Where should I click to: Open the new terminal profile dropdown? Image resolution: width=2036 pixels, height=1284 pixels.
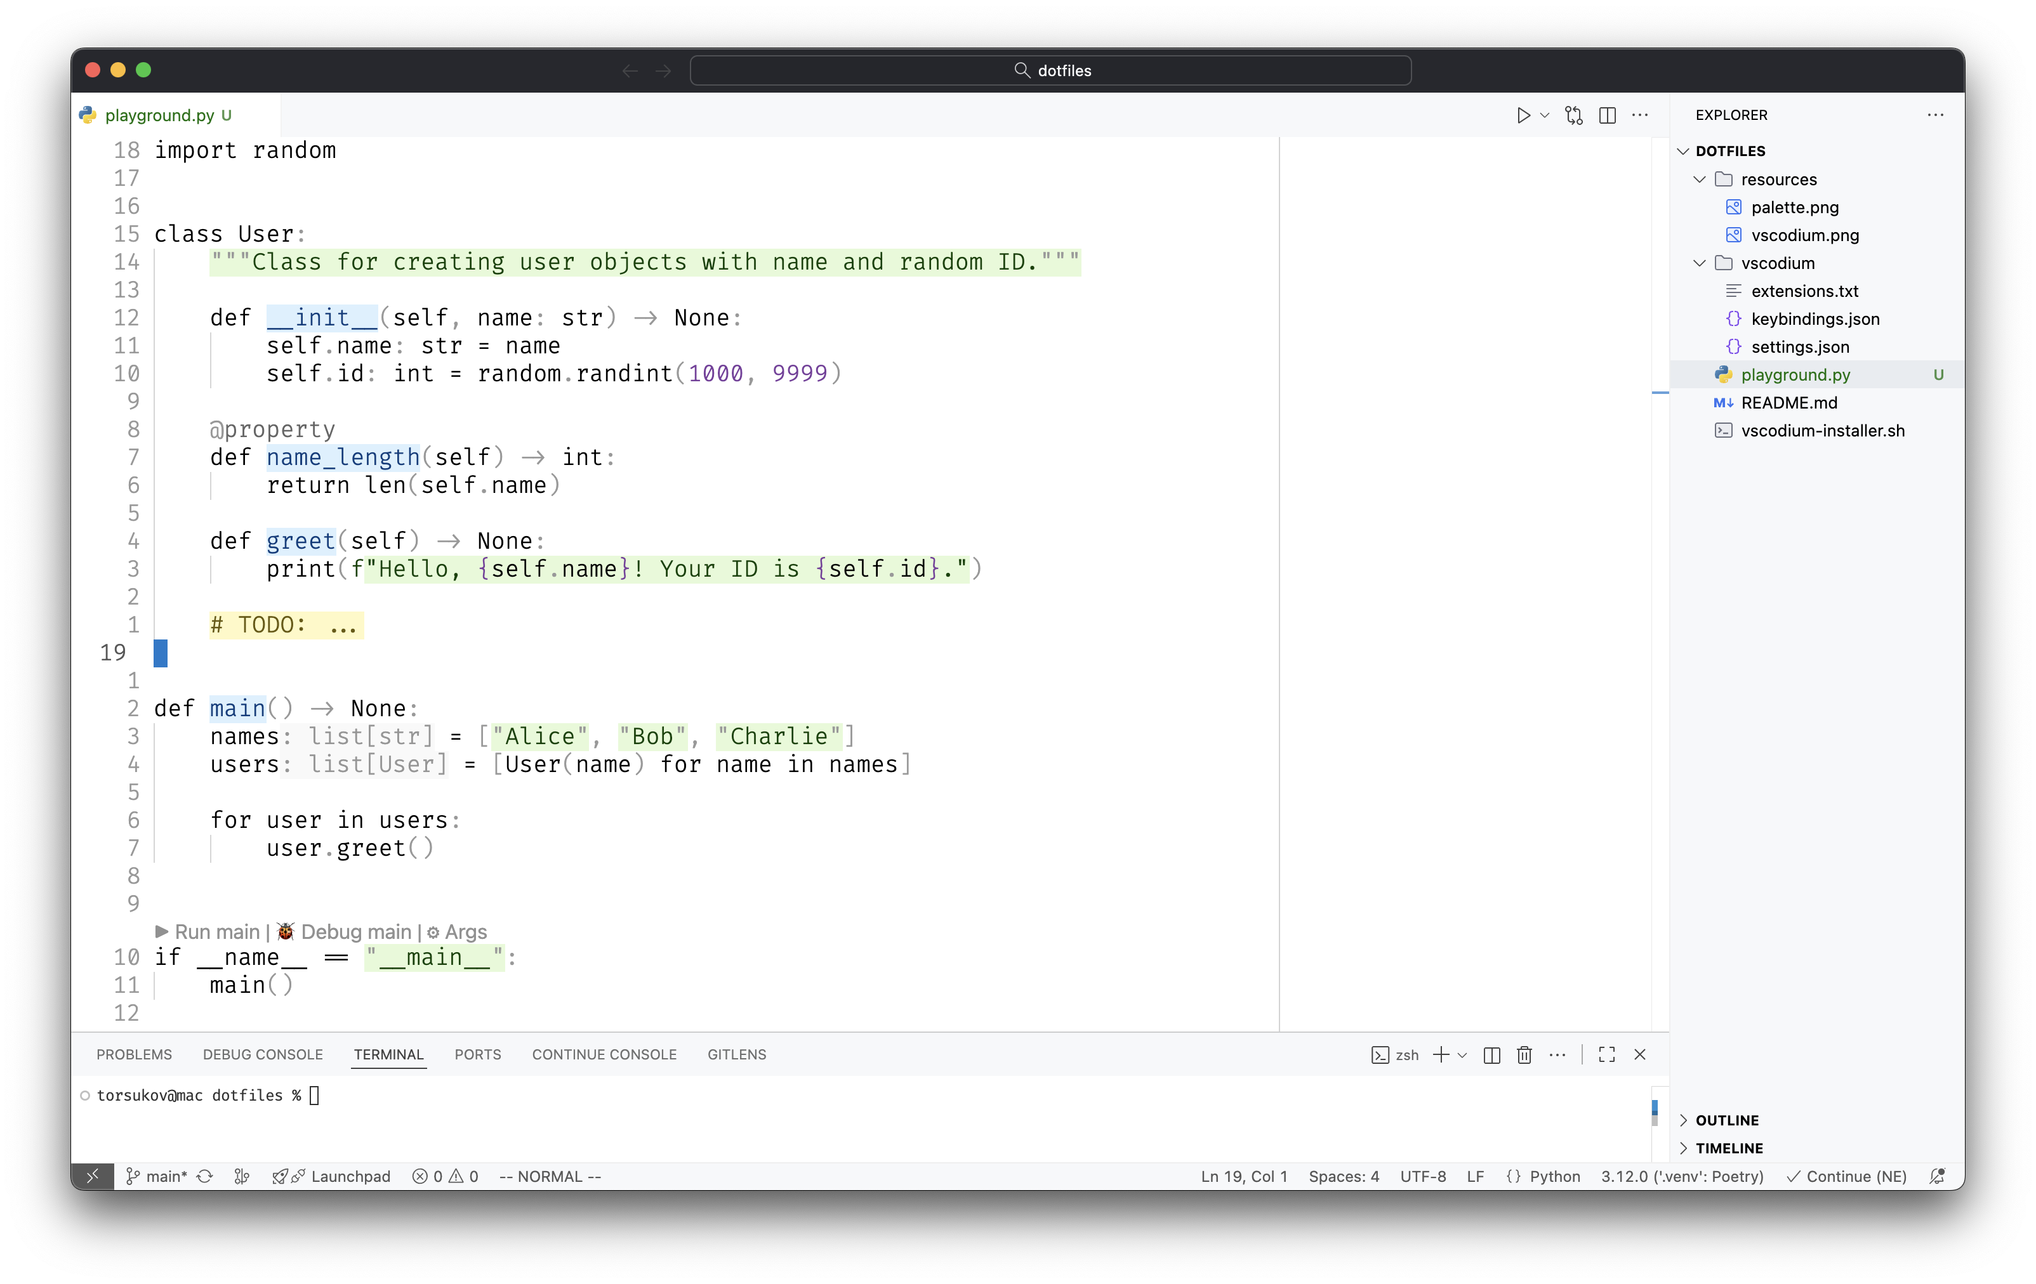(1463, 1054)
